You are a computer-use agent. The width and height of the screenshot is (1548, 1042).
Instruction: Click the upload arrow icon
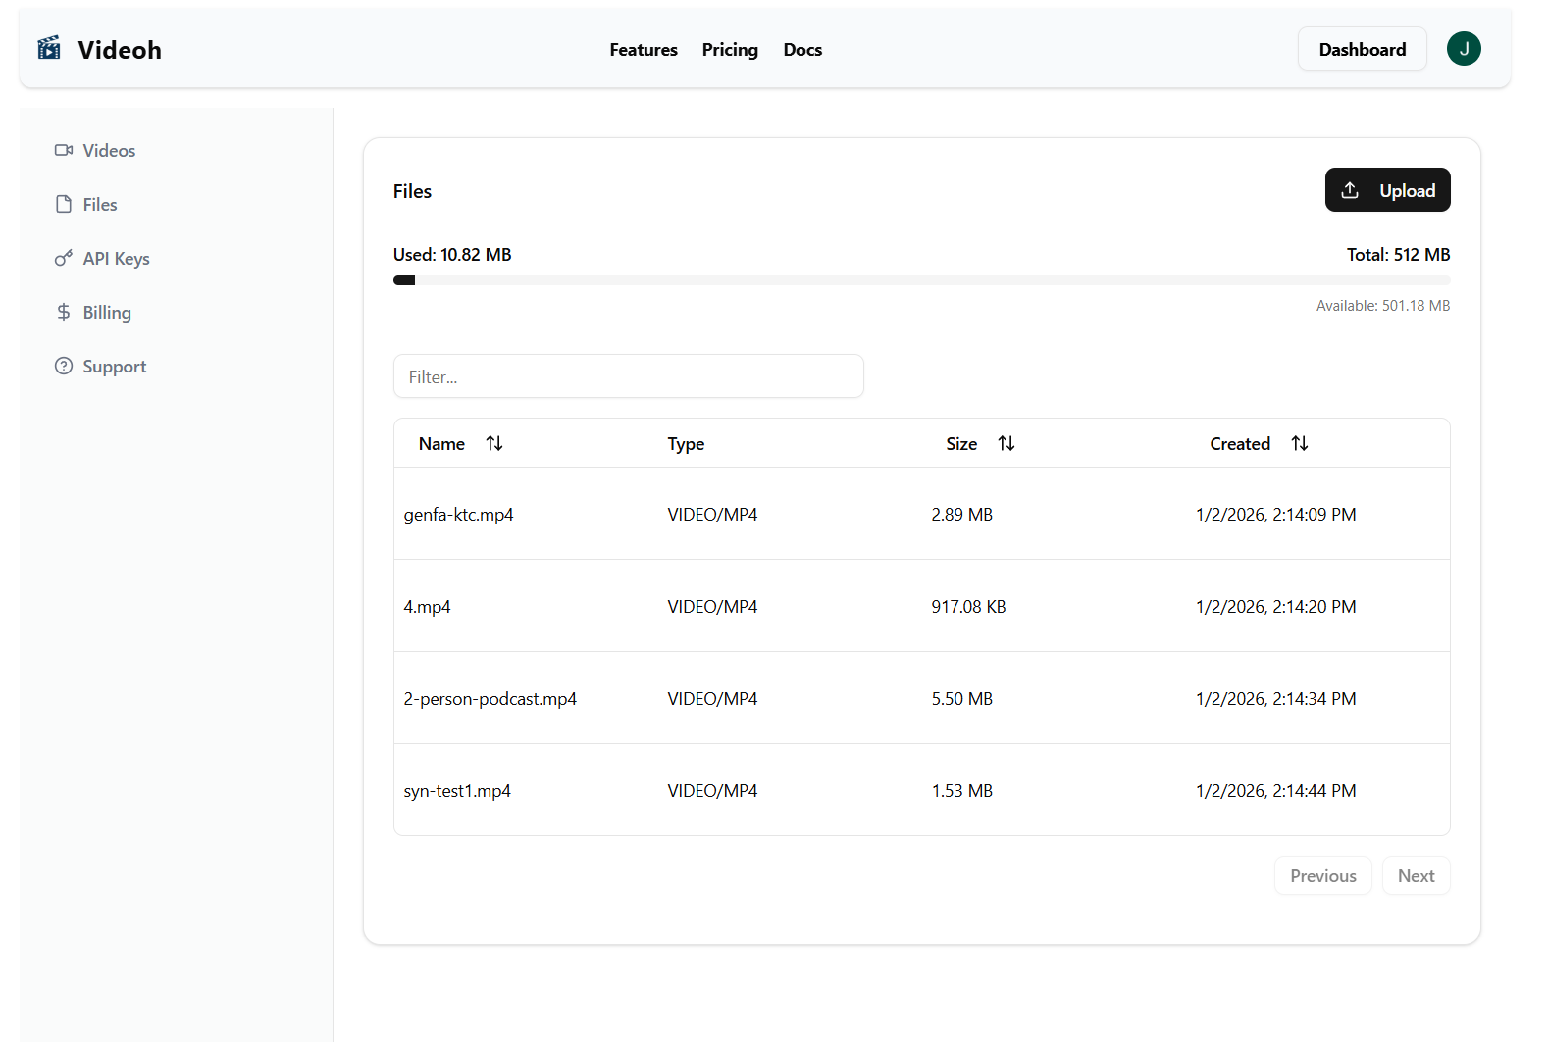(x=1350, y=190)
